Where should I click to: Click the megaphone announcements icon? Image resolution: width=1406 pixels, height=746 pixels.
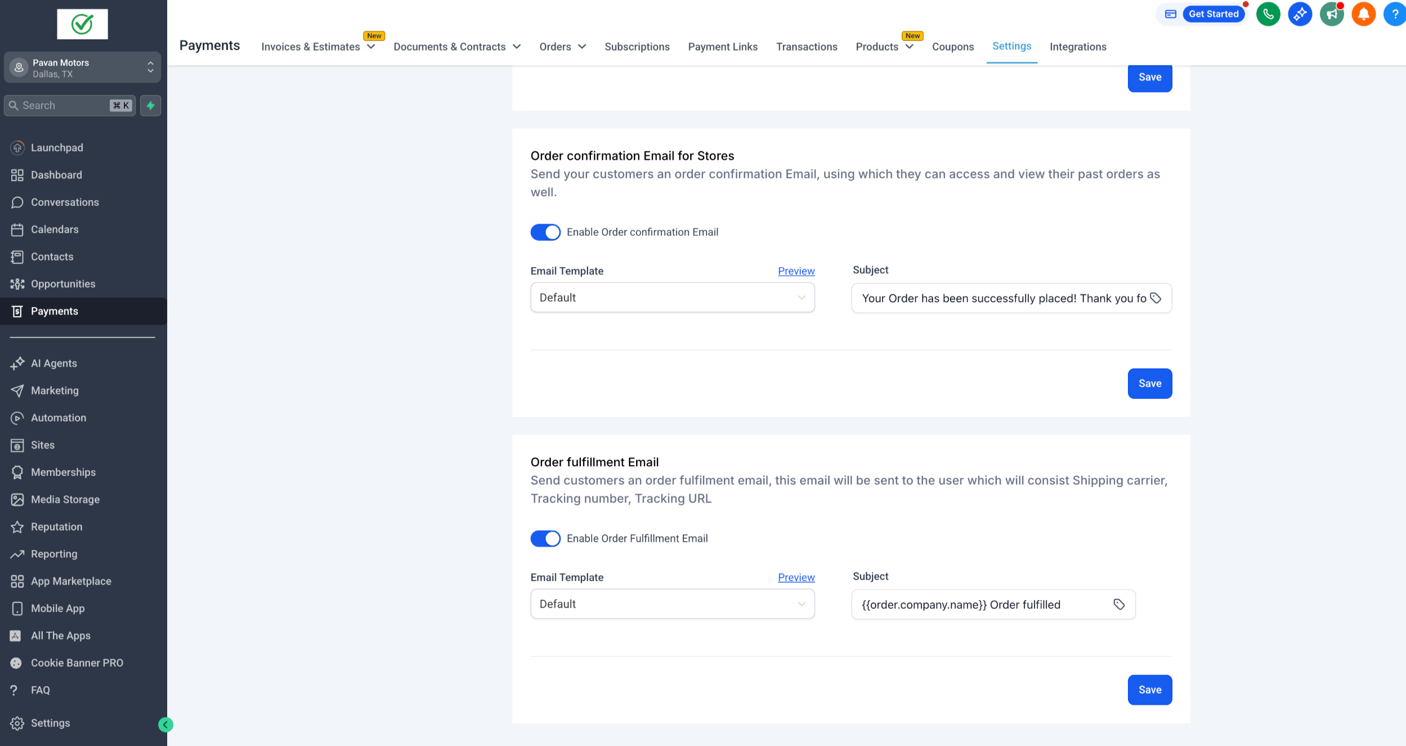[x=1332, y=14]
